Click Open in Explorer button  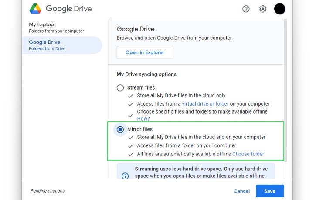point(145,52)
